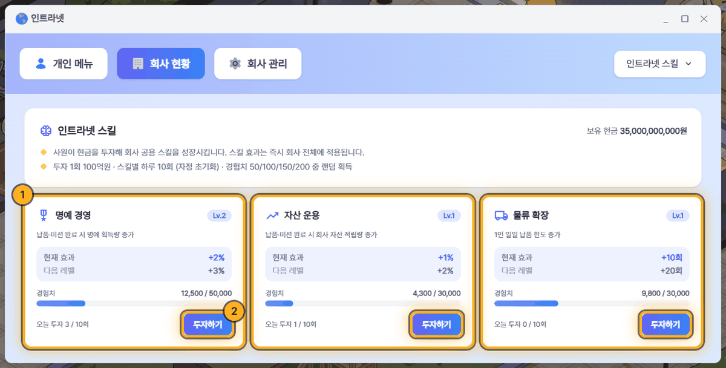Click the +2% current effect value

pos(216,257)
